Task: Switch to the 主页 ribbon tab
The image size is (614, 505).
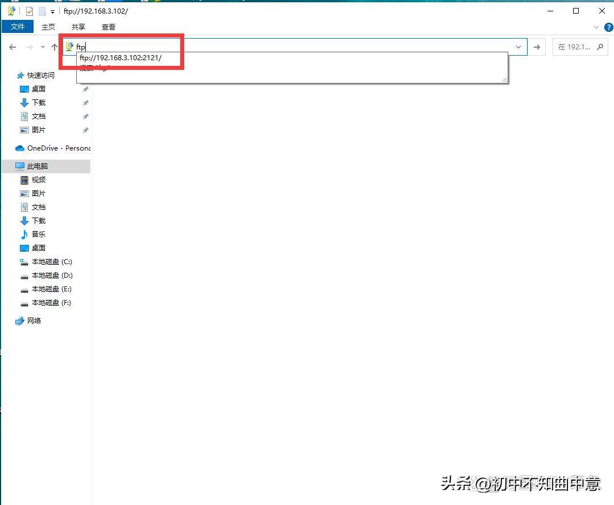Action: pos(48,27)
